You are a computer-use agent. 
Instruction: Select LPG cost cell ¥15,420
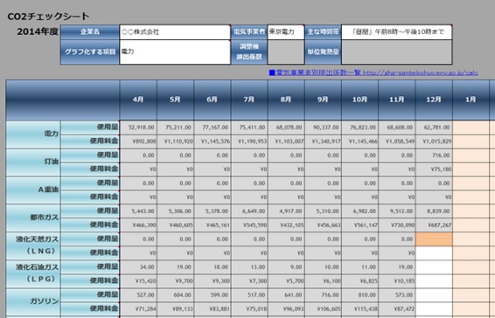click(138, 280)
